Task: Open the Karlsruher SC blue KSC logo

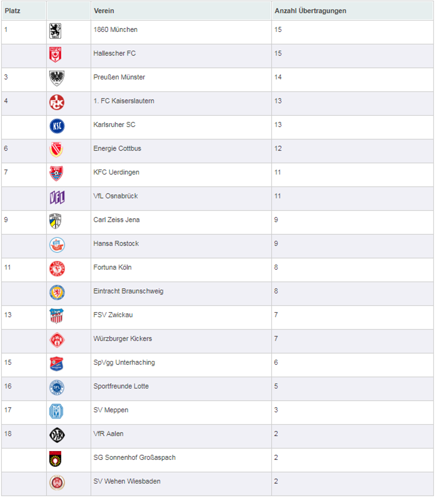Action: [x=57, y=126]
